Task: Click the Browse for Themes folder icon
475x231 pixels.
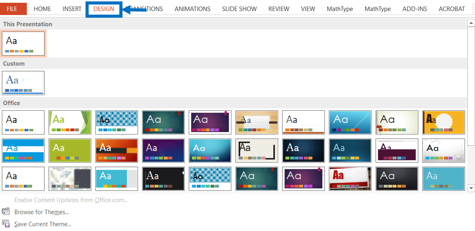Action: [6, 212]
